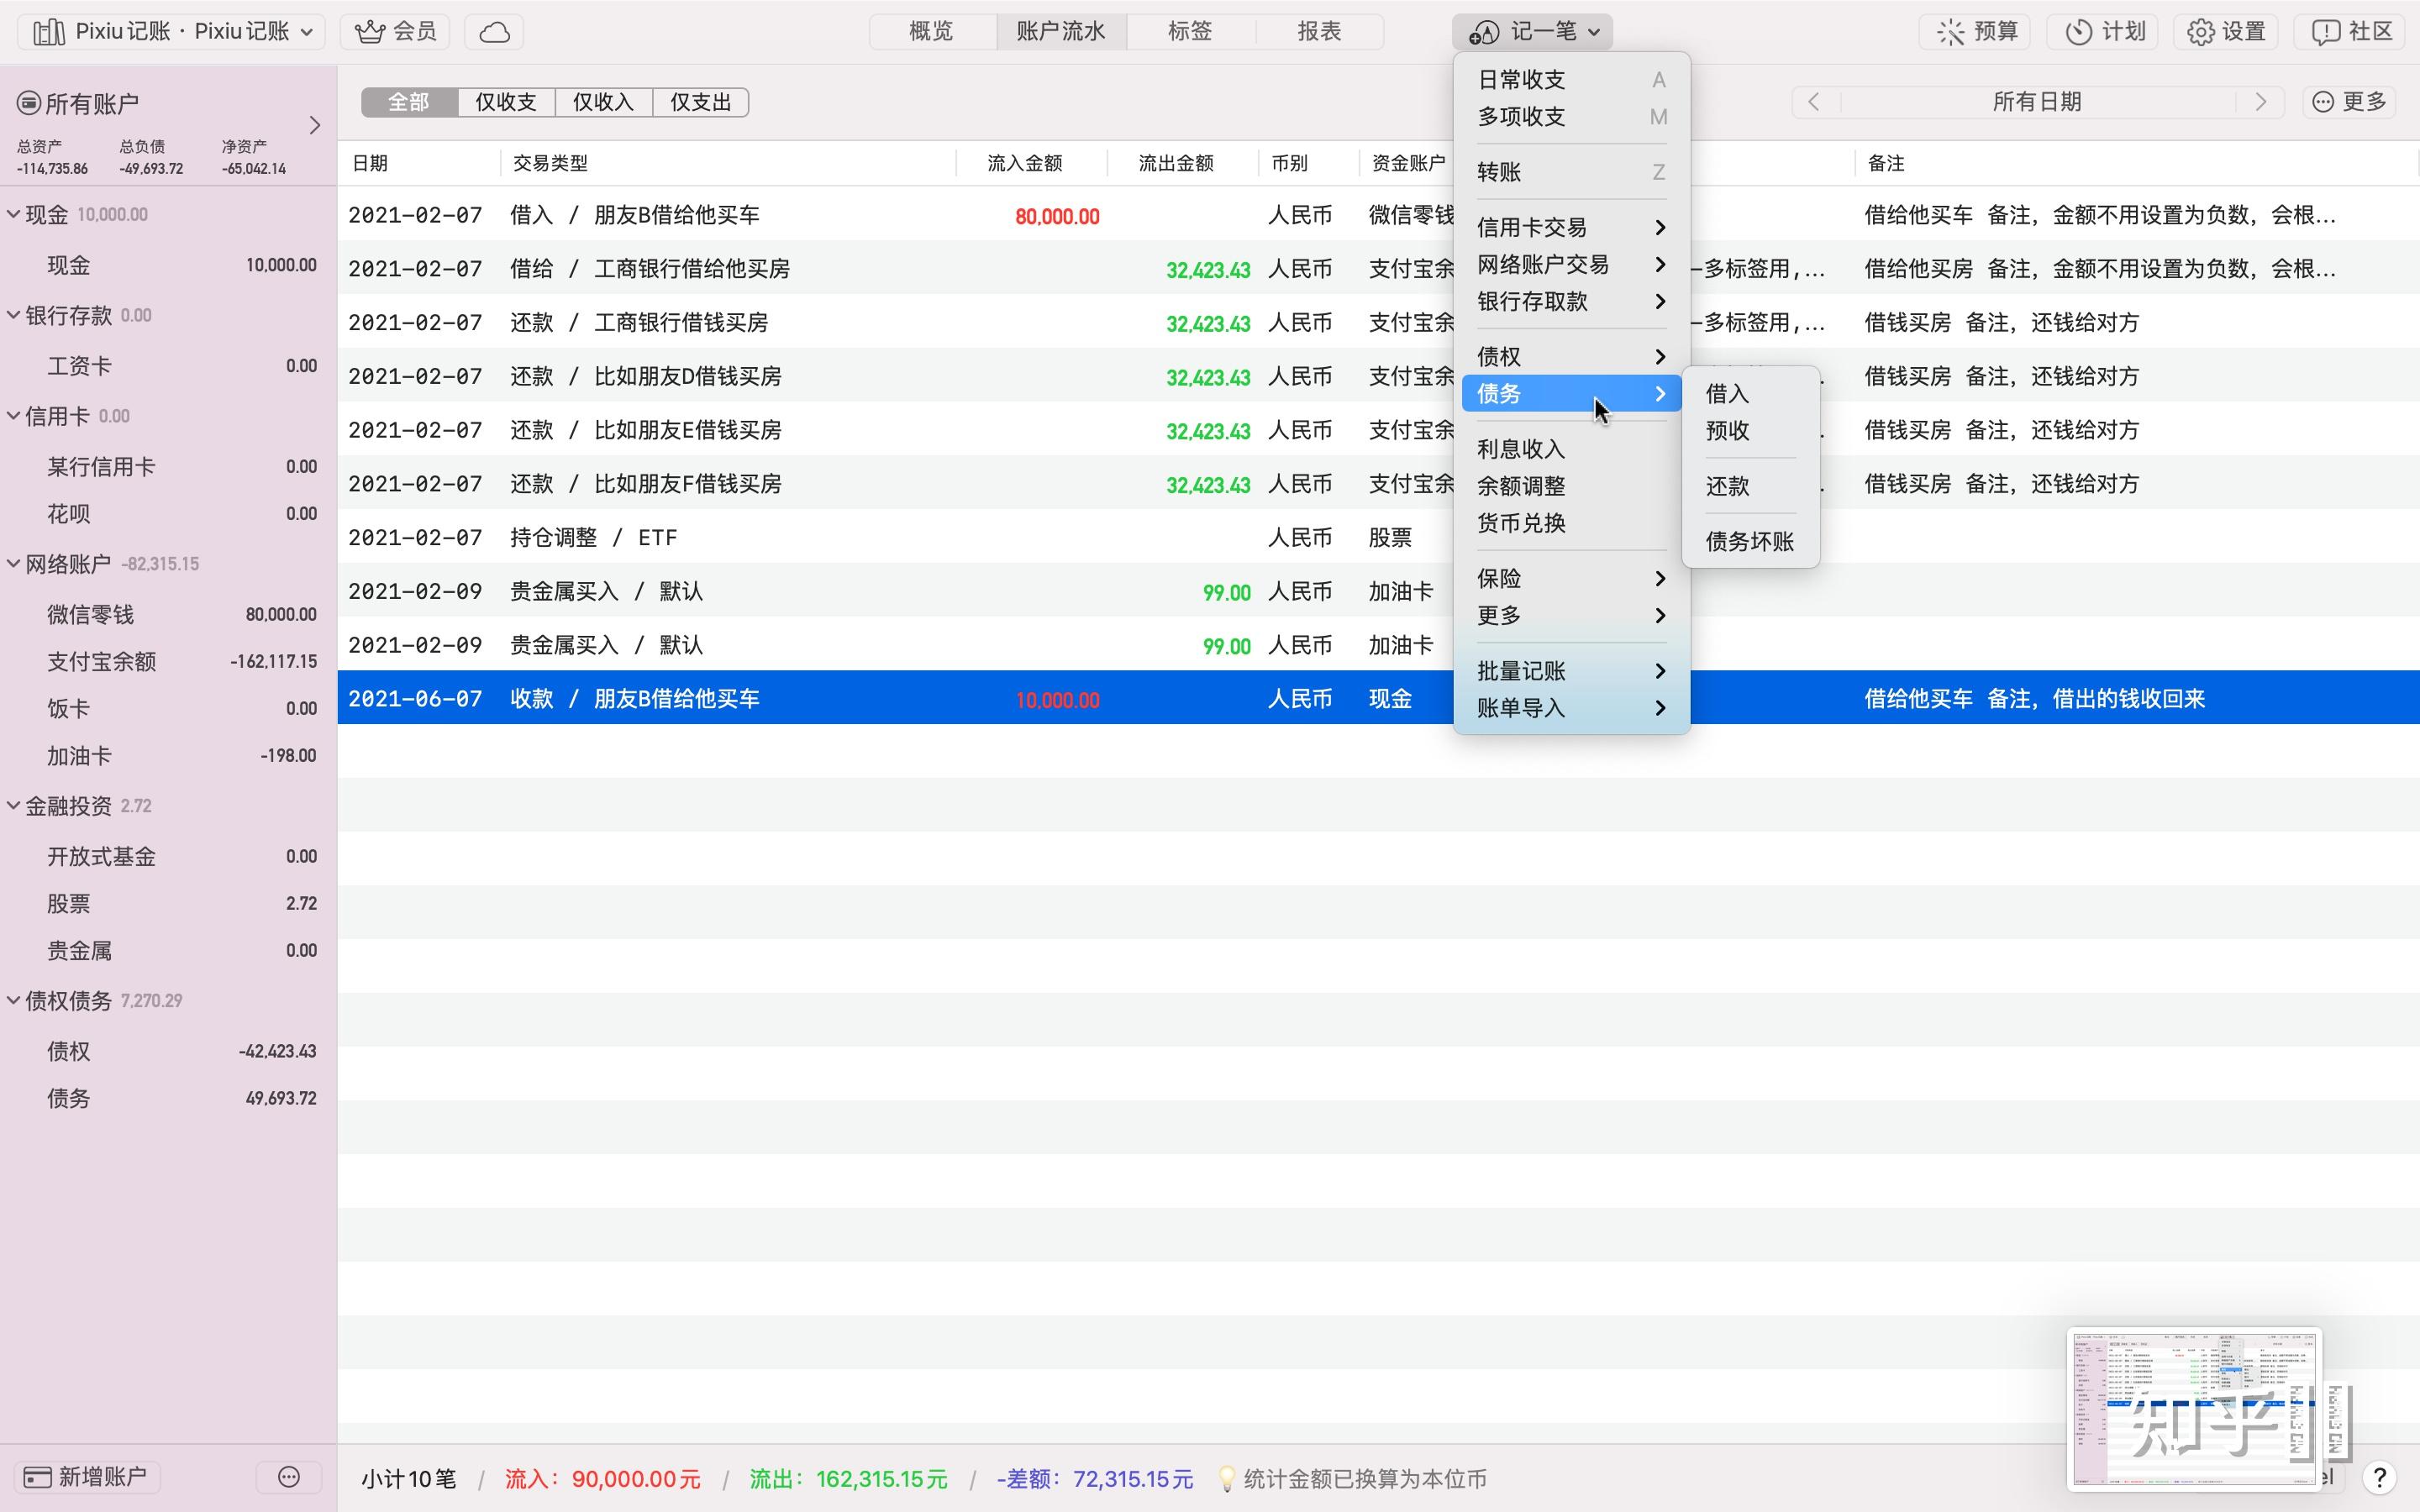Screen dimensions: 2420x1512
Task: Sort by the 备注 column header
Action: point(2136,163)
